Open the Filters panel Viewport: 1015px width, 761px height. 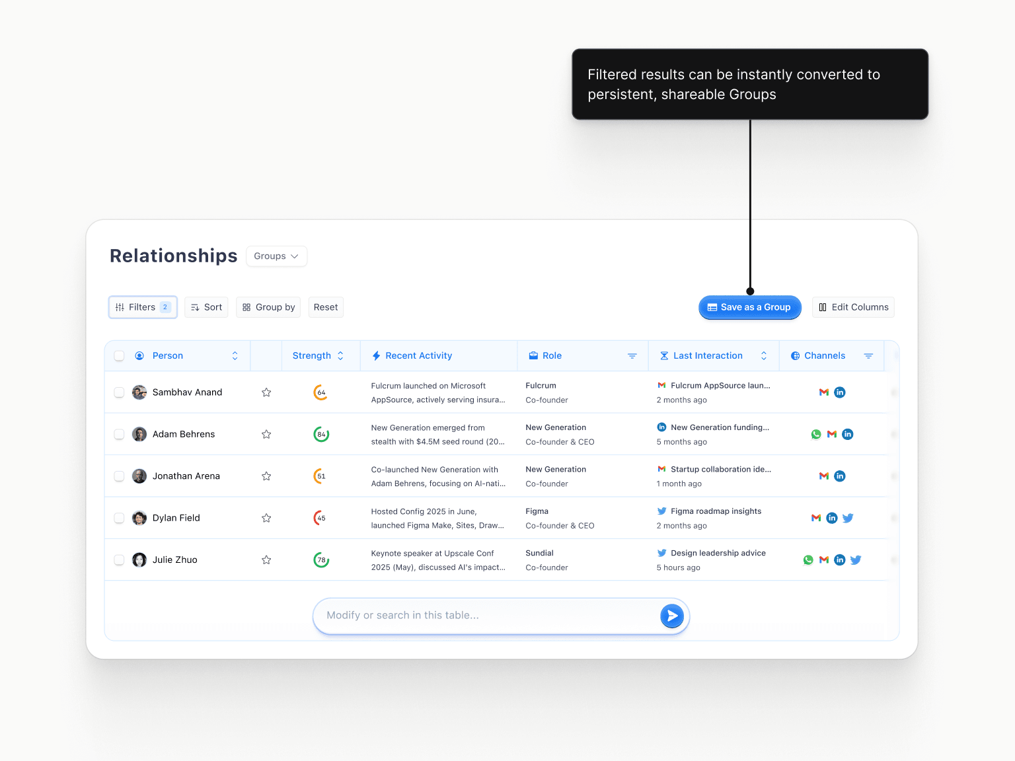tap(143, 307)
